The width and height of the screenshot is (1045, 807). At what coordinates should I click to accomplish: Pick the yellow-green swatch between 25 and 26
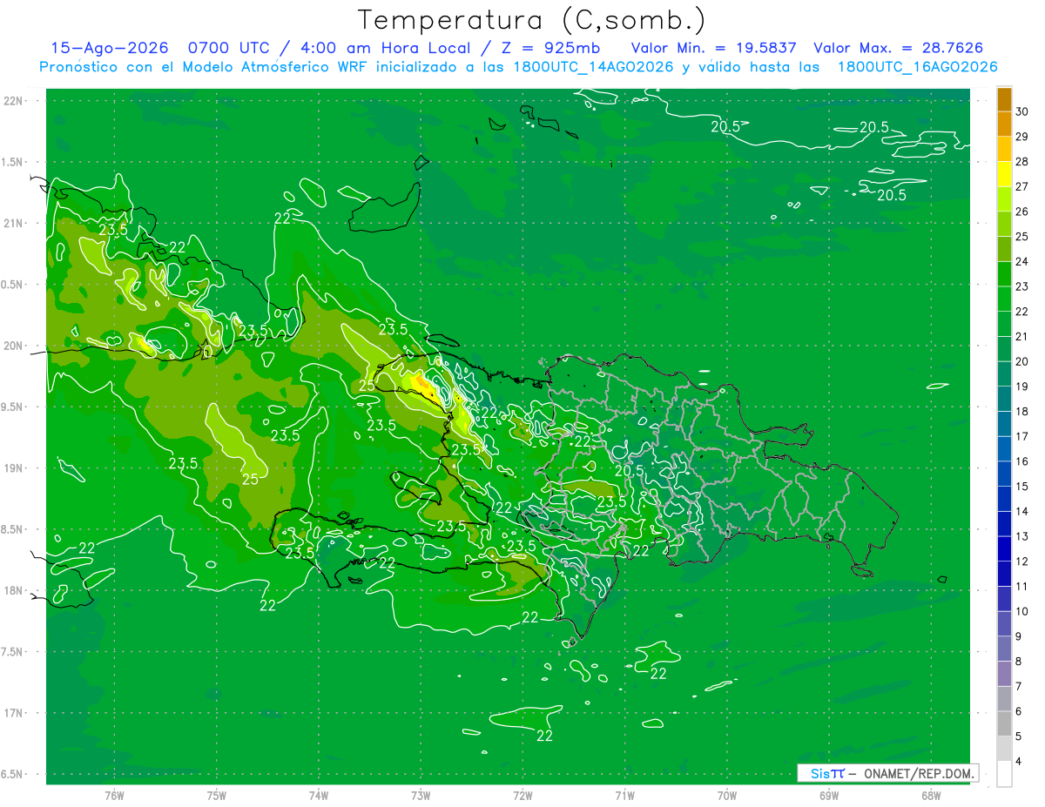(1004, 224)
